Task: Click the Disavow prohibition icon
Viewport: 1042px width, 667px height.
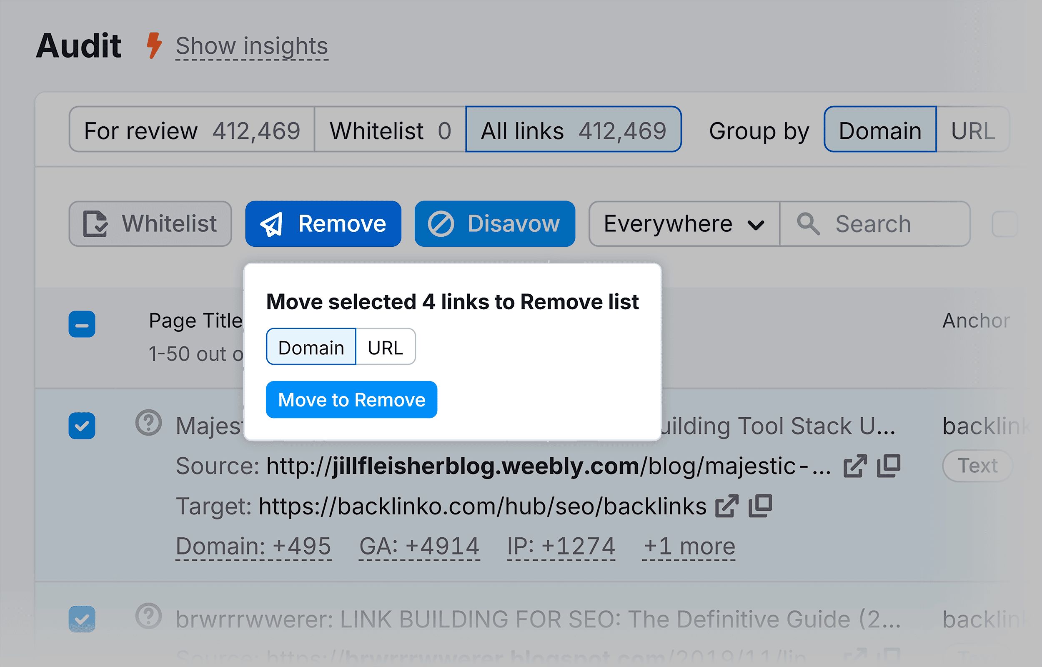Action: [441, 223]
